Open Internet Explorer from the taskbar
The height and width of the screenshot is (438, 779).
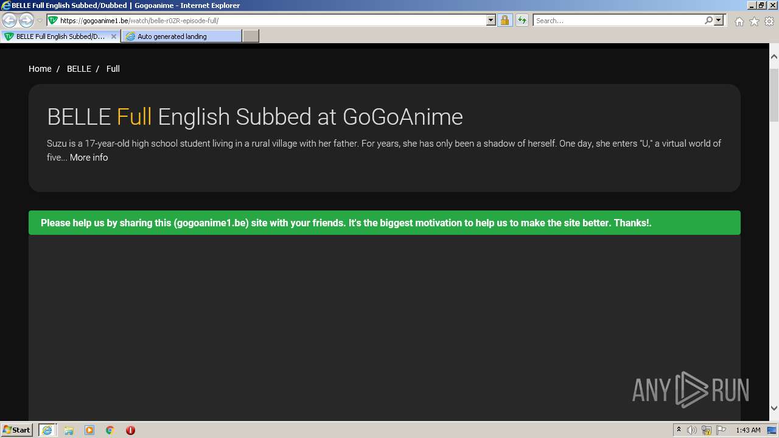47,430
